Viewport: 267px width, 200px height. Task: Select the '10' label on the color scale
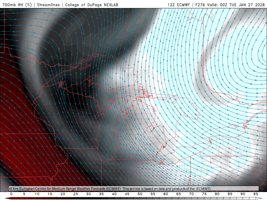coord(37,194)
